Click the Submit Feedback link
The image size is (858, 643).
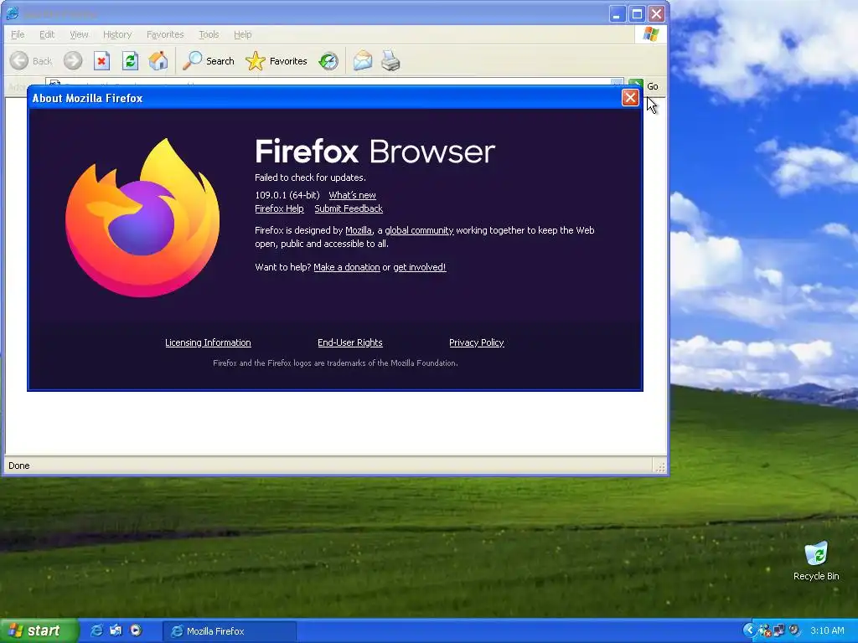coord(349,208)
